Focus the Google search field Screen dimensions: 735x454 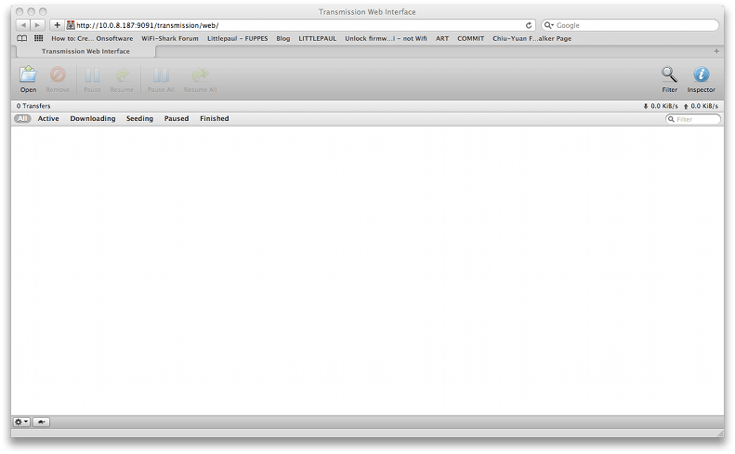click(x=630, y=25)
